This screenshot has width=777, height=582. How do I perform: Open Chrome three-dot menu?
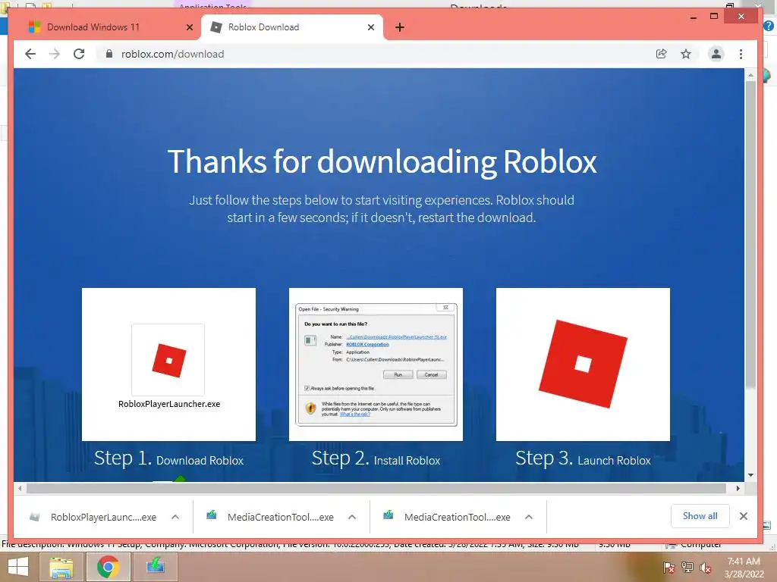point(741,54)
